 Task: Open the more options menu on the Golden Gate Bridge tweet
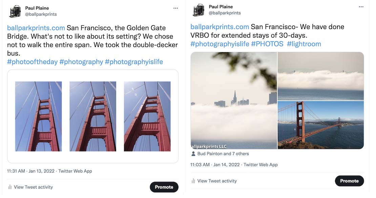[x=175, y=8]
